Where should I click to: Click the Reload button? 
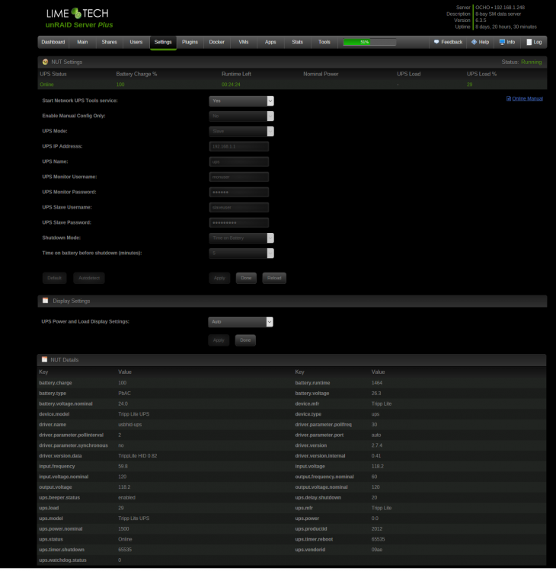(x=274, y=278)
